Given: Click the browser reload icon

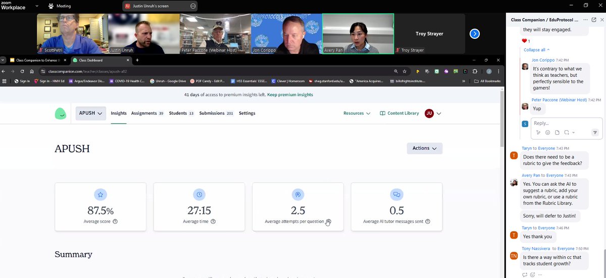Looking at the screenshot, I should click(22, 72).
